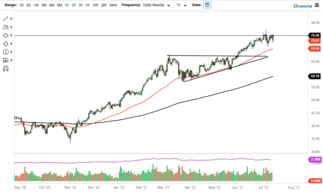Open the Frequency dropdown showing Daily Nearby
The image size is (323, 193).
(157, 5)
